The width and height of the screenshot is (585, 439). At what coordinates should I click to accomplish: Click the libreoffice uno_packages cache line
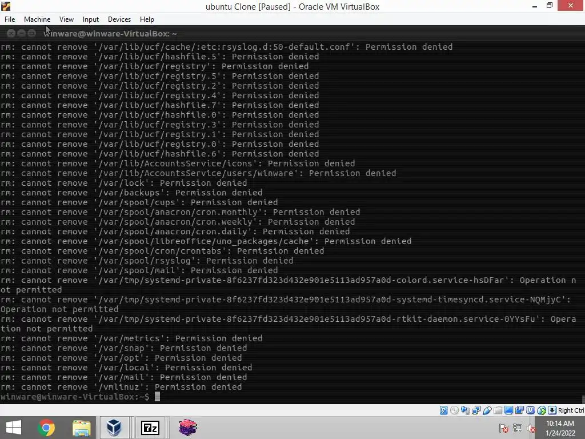[206, 241]
